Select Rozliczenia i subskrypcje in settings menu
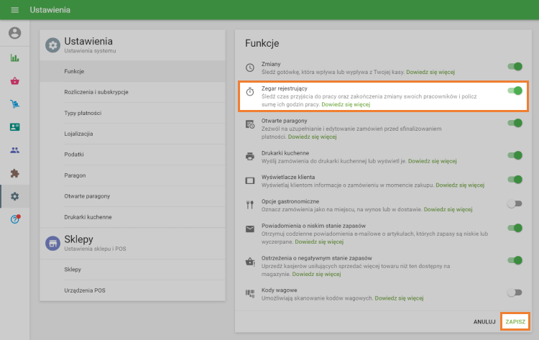 pos(95,92)
